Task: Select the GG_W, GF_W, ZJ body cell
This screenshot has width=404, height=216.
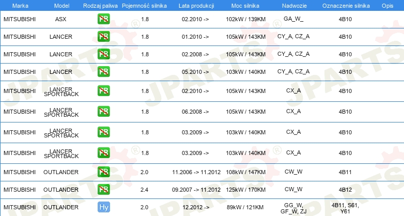Action: click(x=293, y=208)
